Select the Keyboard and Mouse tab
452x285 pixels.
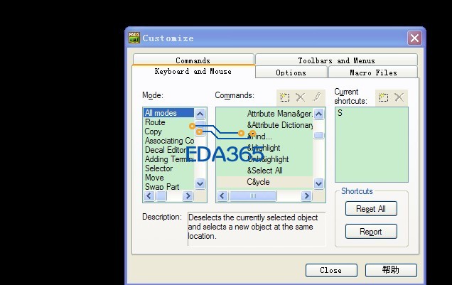coord(193,72)
